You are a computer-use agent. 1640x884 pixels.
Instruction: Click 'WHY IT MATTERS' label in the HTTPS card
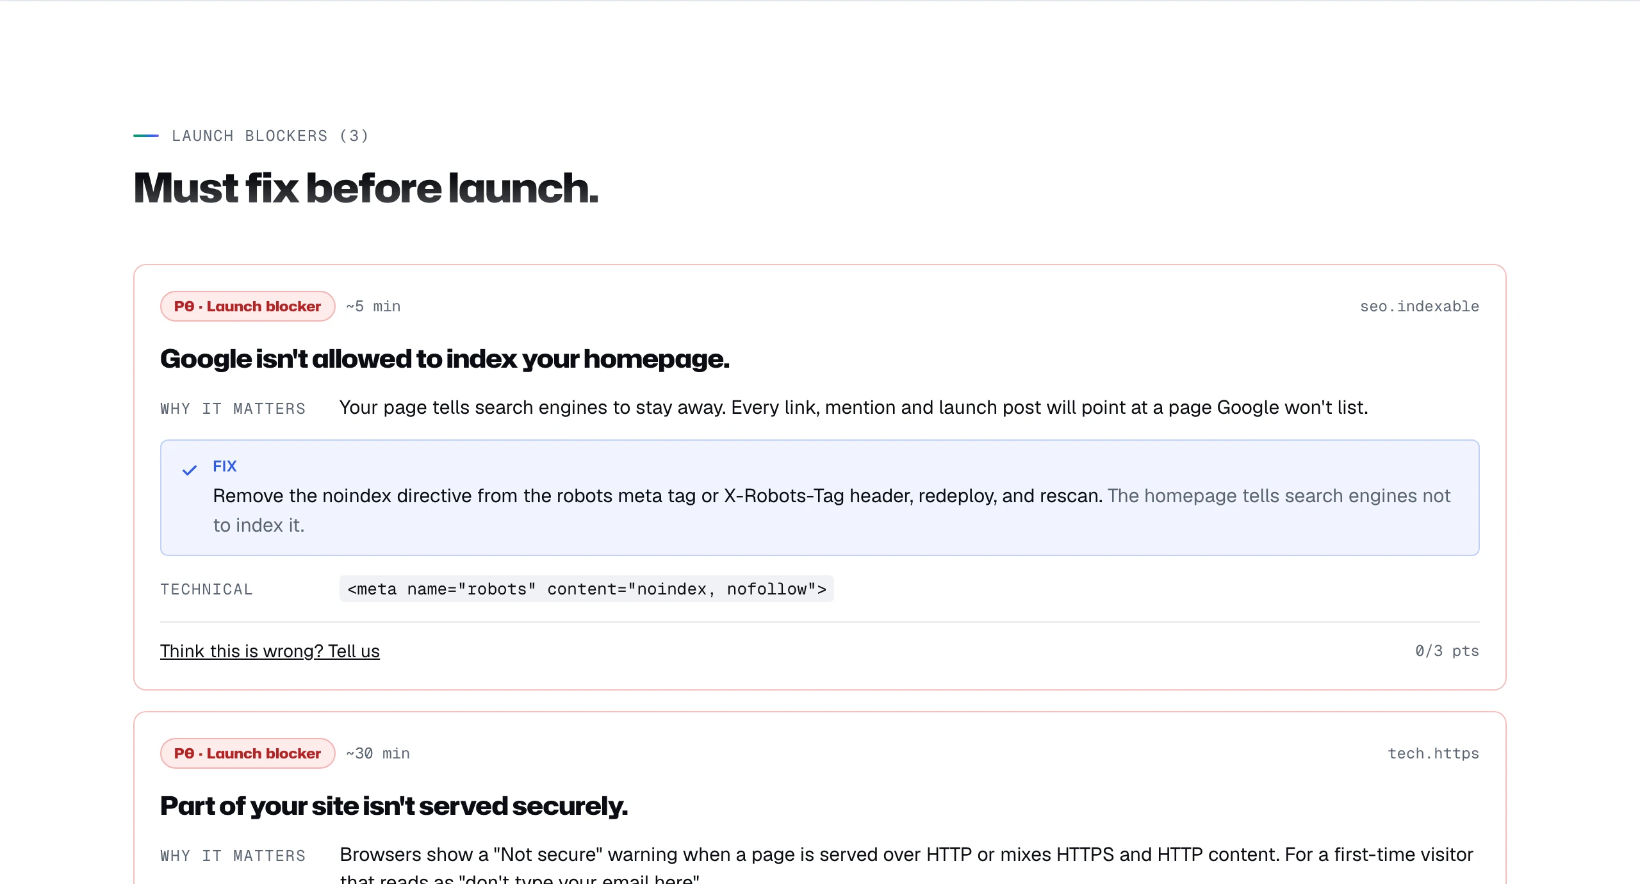click(x=233, y=856)
